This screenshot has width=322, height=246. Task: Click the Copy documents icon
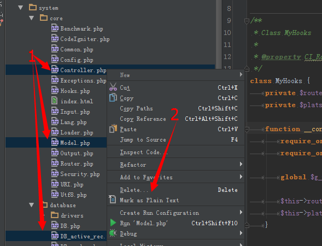(113, 97)
